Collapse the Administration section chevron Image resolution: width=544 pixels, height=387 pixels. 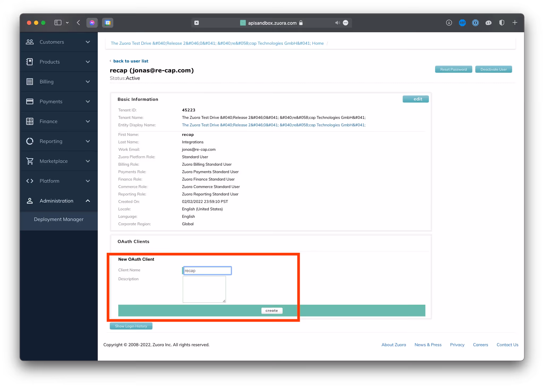pyautogui.click(x=88, y=201)
